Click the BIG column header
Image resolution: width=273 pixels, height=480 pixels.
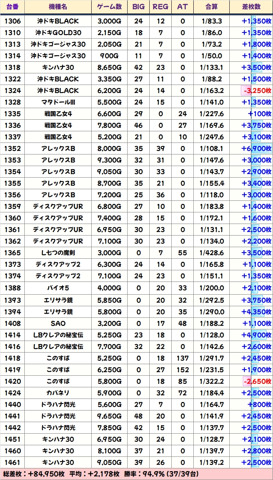(138, 7)
